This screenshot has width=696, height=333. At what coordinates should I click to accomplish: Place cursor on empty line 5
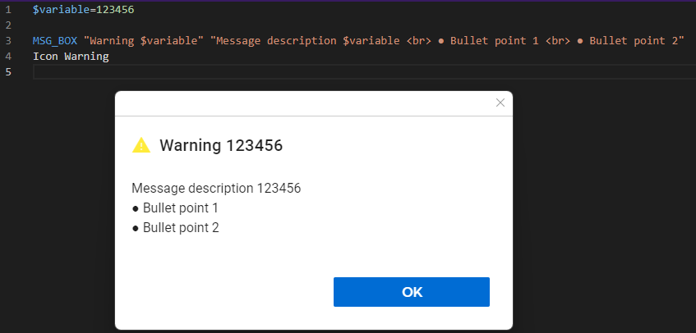click(x=364, y=71)
